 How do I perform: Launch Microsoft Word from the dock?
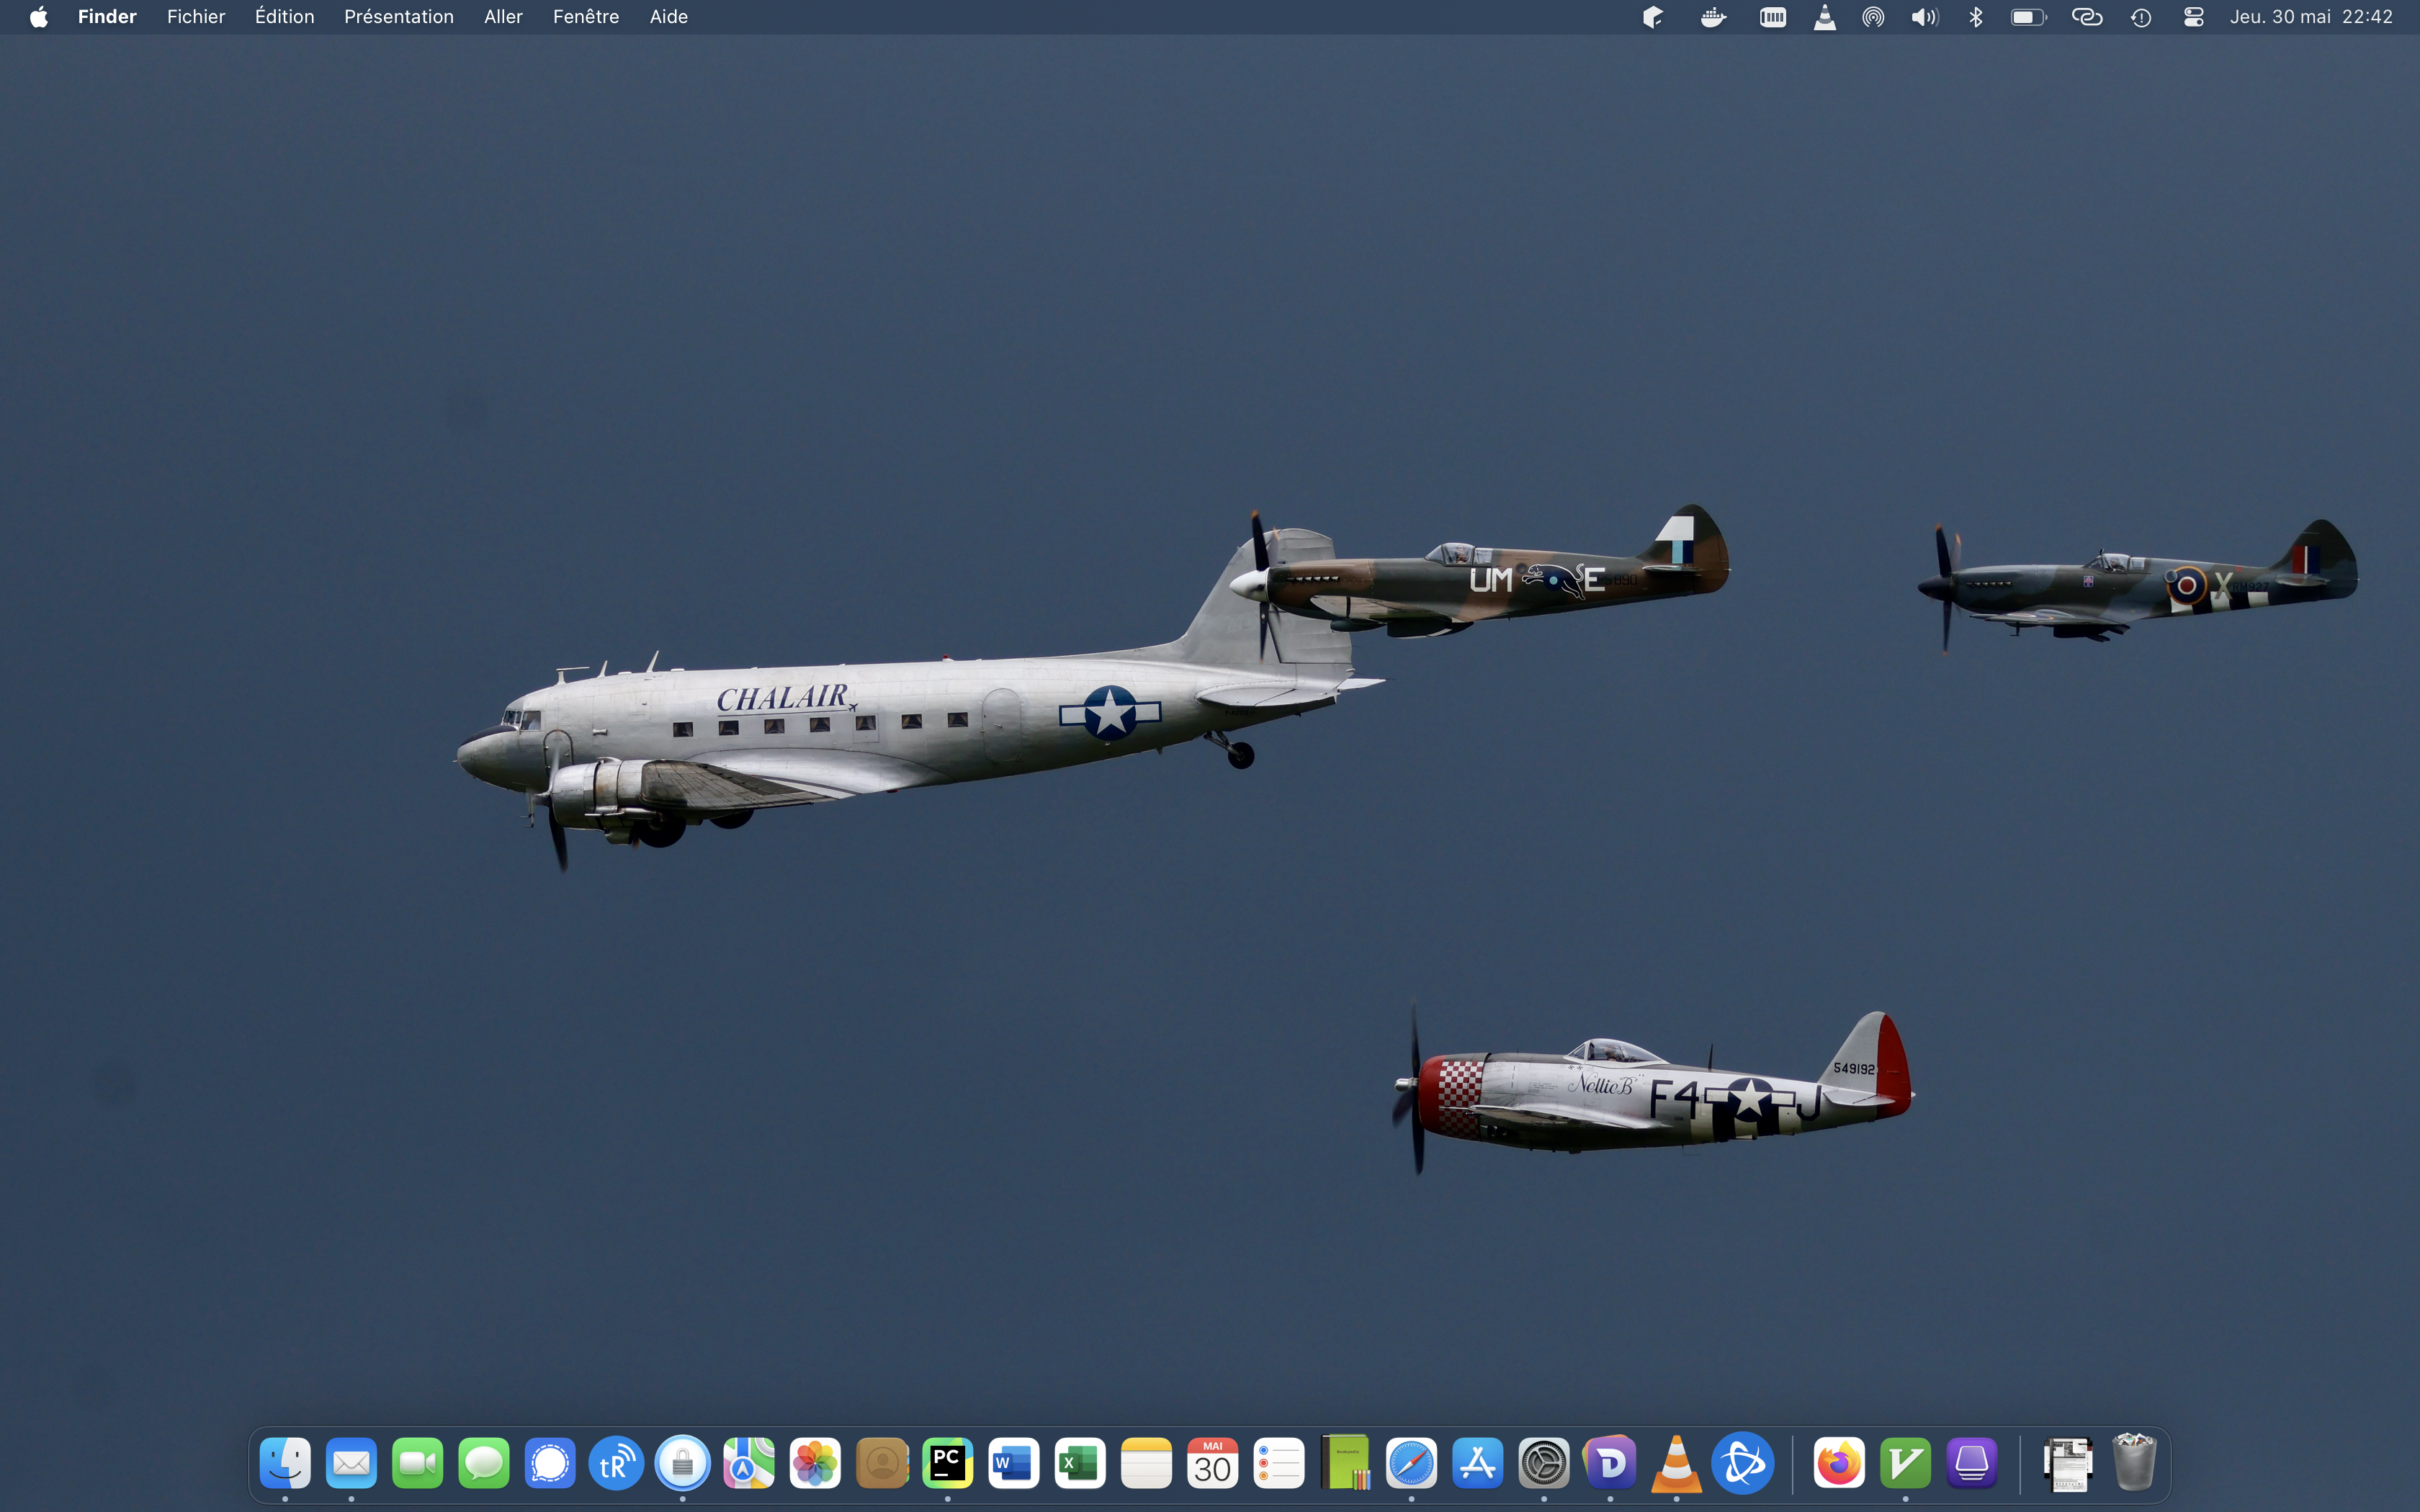1013,1464
